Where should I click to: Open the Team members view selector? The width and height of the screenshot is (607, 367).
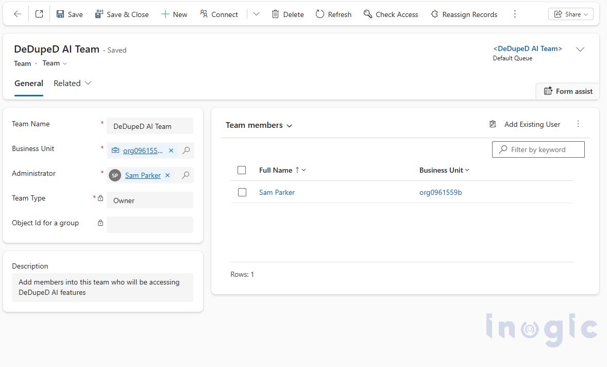[x=259, y=125]
